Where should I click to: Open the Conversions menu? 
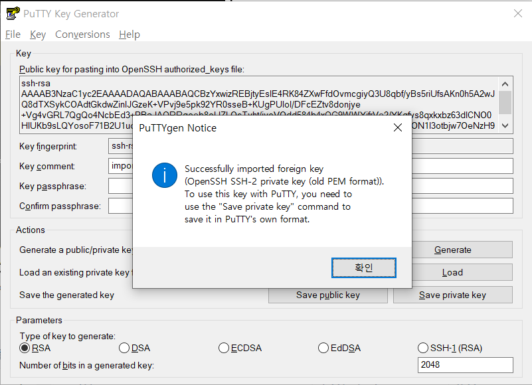click(82, 35)
